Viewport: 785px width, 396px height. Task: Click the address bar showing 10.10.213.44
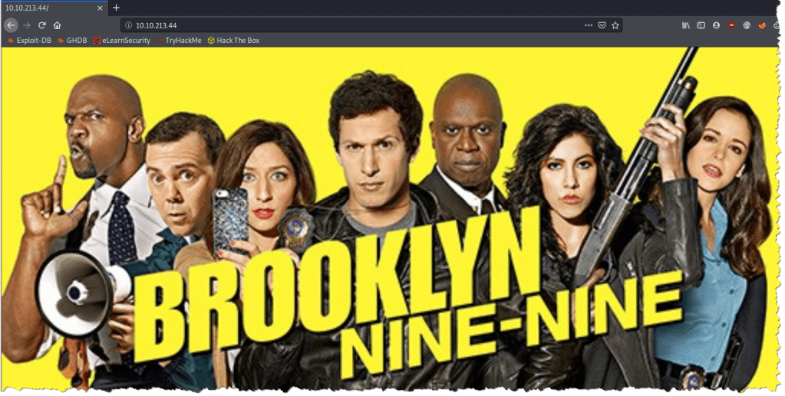click(x=345, y=25)
